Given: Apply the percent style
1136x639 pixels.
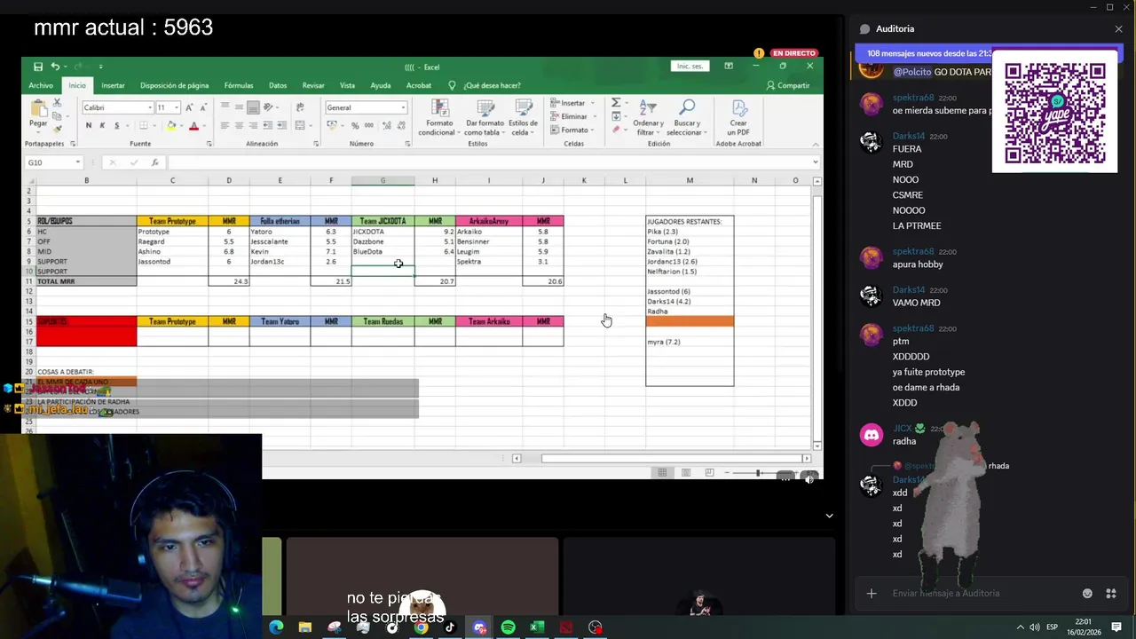Looking at the screenshot, I should [355, 126].
